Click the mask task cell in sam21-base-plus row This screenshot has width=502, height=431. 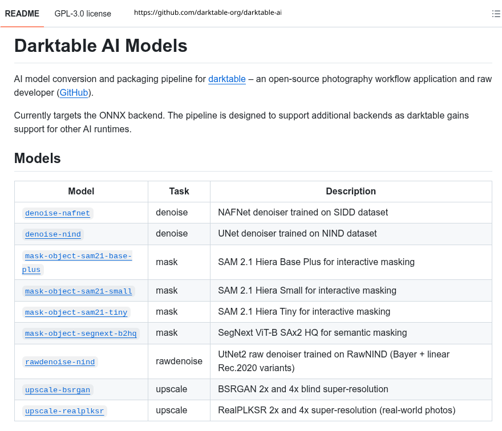point(179,262)
